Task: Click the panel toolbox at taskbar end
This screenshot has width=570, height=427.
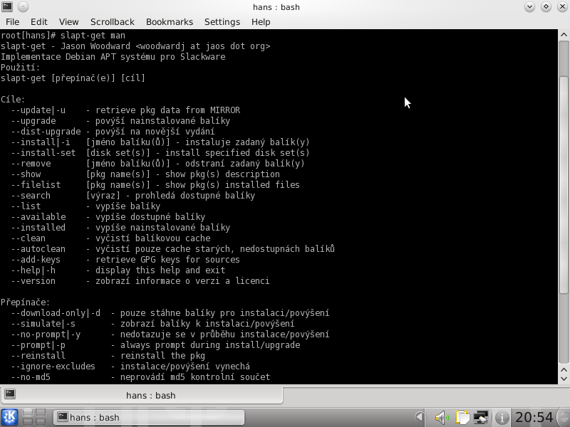Action: pos(564,417)
